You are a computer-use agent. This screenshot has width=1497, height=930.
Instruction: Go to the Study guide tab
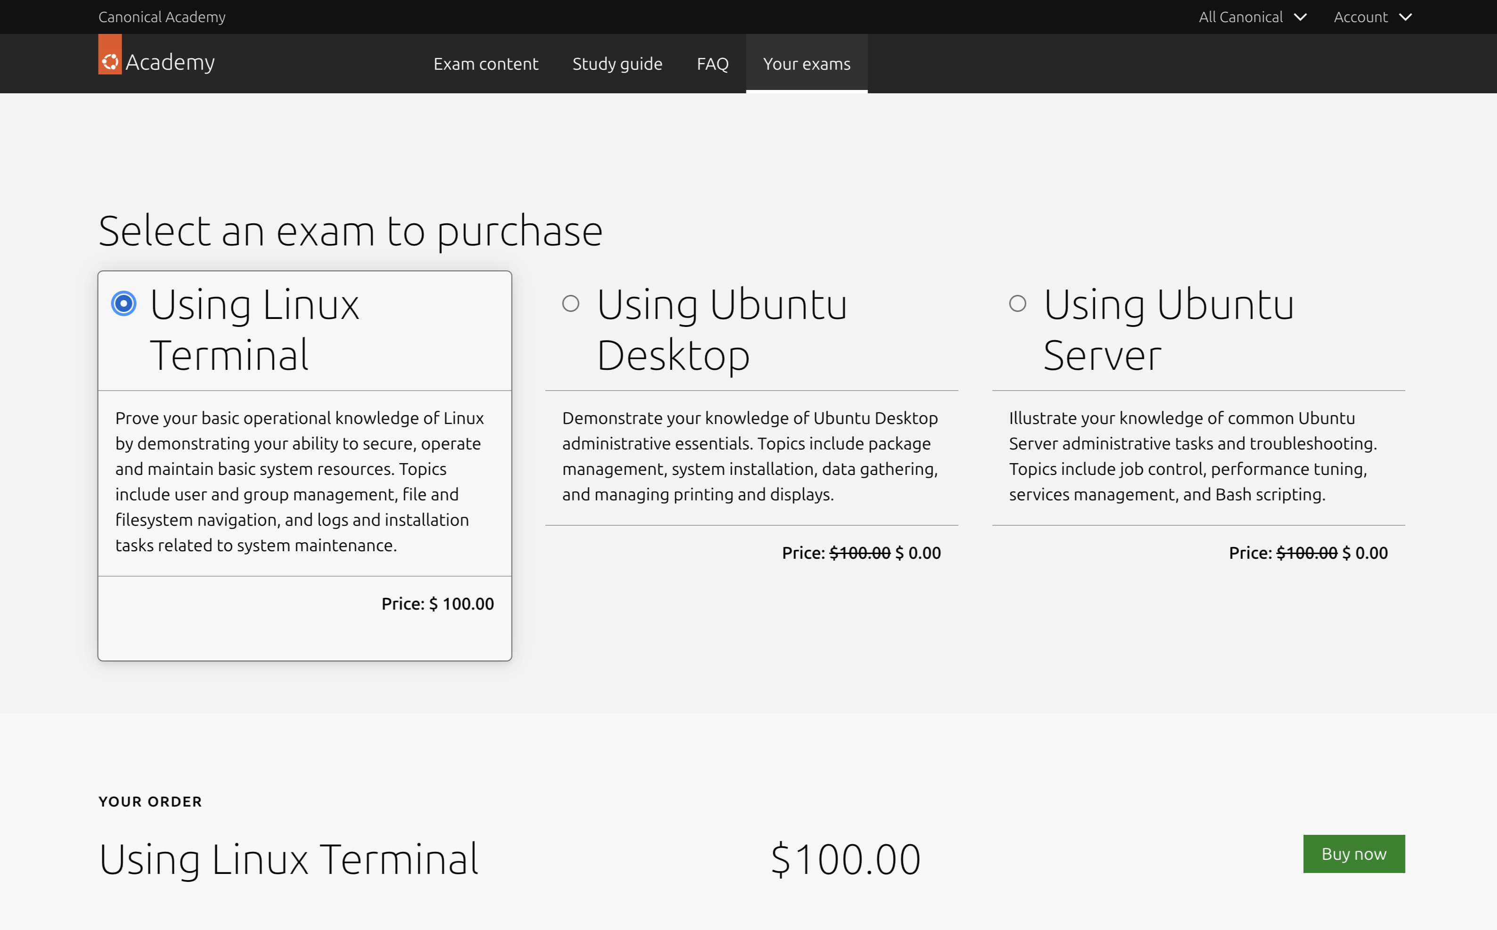click(617, 63)
